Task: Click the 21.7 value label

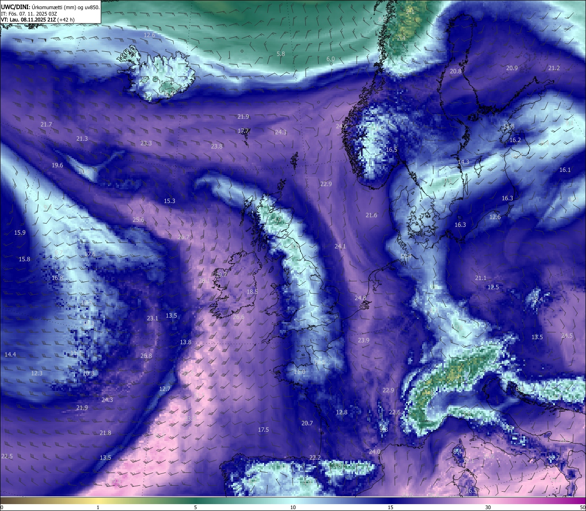Action: click(x=46, y=124)
